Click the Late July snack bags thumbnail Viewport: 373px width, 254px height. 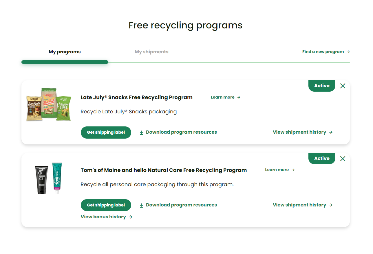click(x=49, y=105)
